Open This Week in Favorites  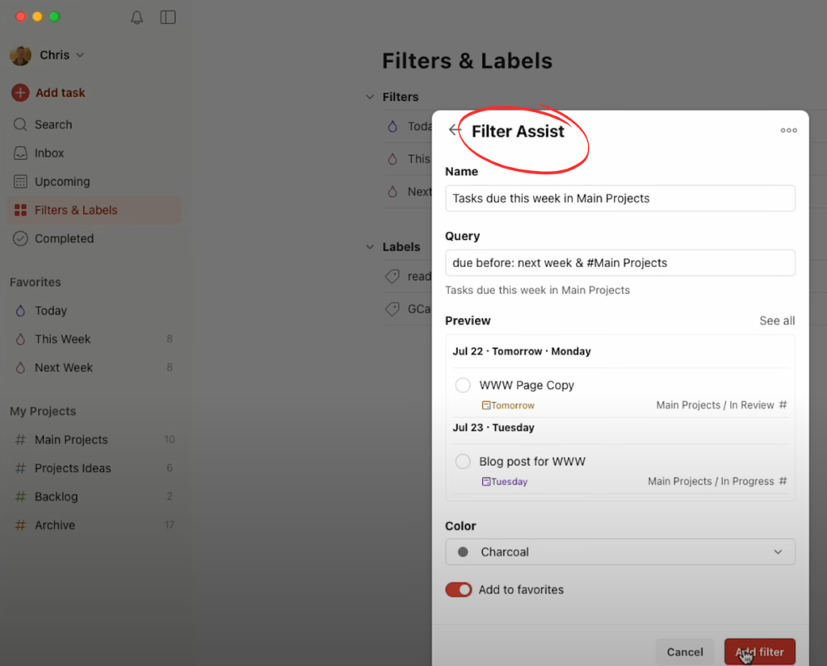[94, 339]
